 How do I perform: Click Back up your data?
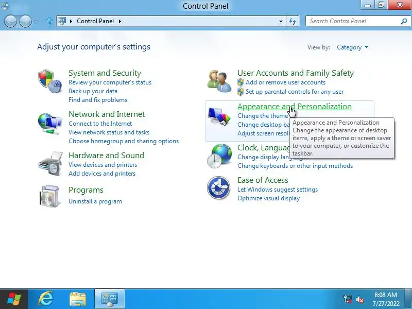pyautogui.click(x=93, y=91)
